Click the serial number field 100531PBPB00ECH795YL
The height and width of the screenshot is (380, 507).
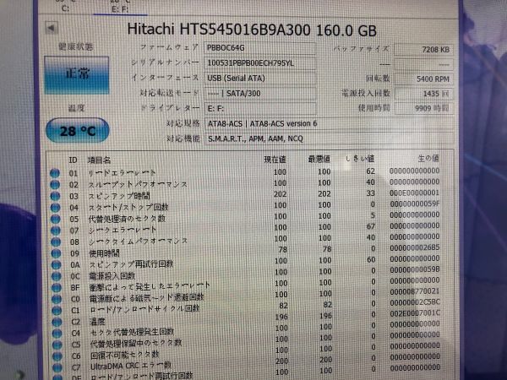tap(259, 62)
